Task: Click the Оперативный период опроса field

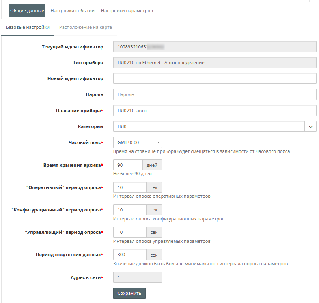Action: pyautogui.click(x=129, y=187)
